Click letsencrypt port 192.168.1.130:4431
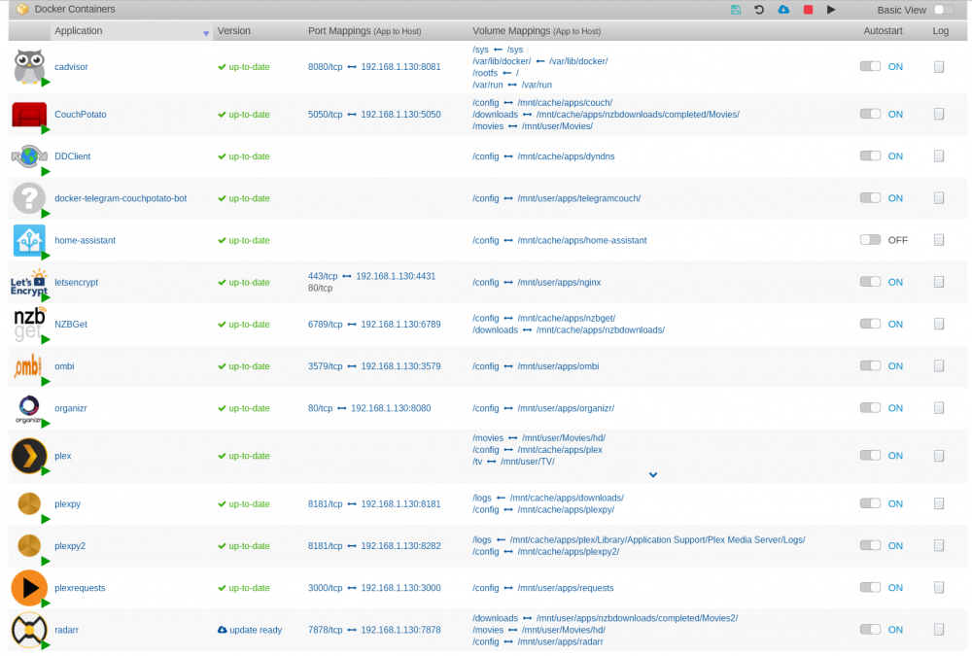 tap(396, 277)
